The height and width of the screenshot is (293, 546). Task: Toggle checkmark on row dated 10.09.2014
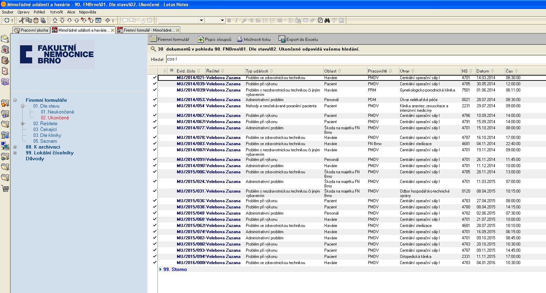pyautogui.click(x=155, y=115)
